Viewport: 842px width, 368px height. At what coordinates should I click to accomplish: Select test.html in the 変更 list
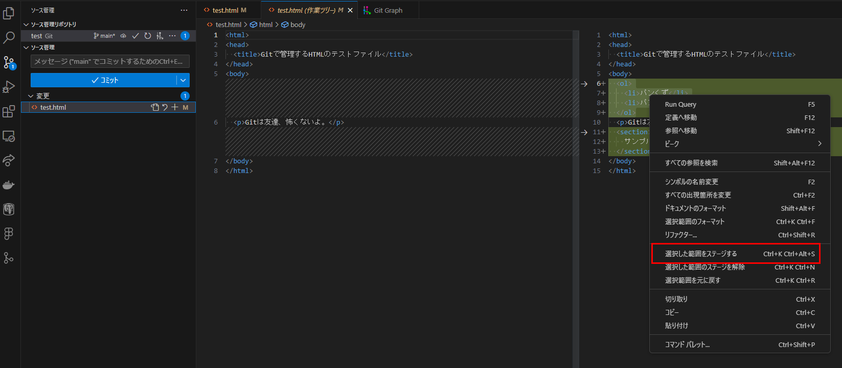pyautogui.click(x=108, y=107)
